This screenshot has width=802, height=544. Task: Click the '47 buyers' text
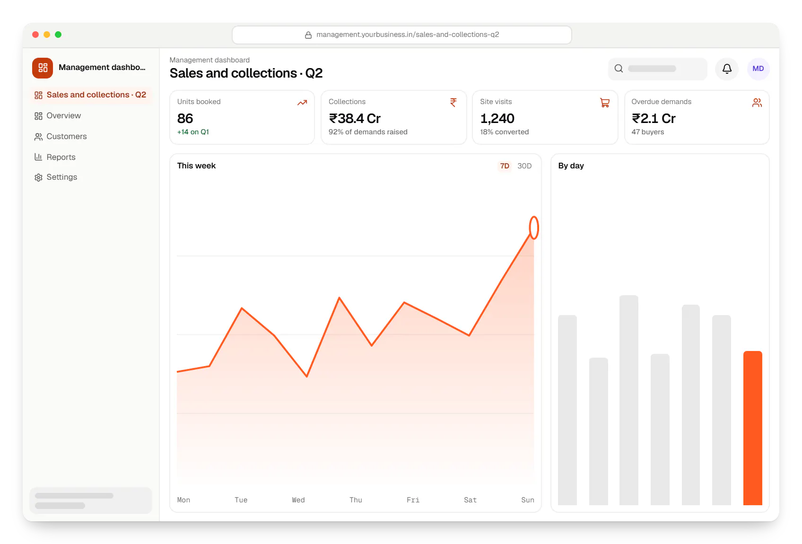648,132
